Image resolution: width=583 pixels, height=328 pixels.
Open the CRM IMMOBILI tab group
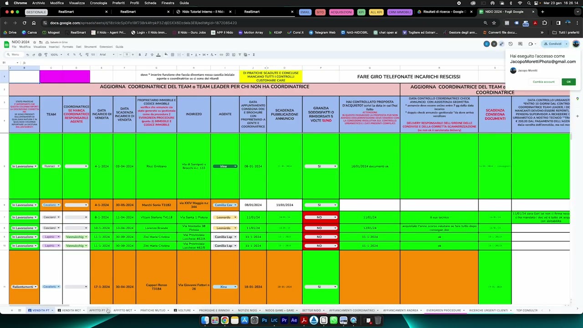[399, 12]
